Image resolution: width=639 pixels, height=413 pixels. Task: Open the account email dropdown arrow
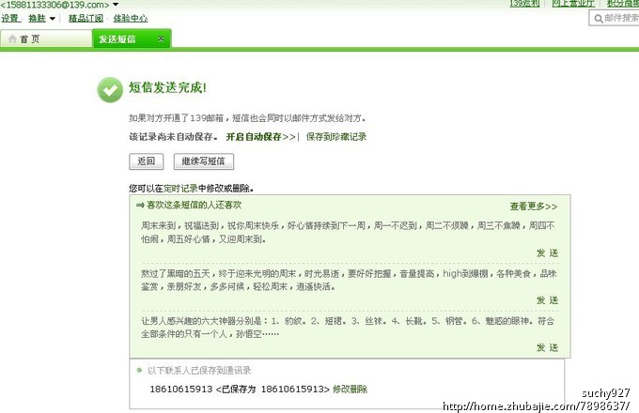click(x=116, y=5)
